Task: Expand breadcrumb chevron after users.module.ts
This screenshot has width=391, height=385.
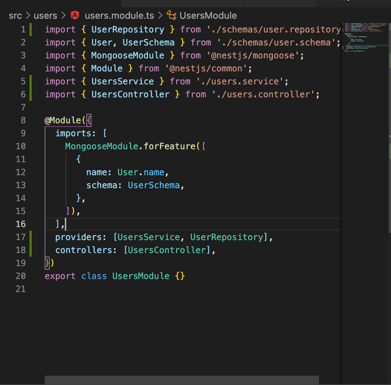Action: (160, 16)
